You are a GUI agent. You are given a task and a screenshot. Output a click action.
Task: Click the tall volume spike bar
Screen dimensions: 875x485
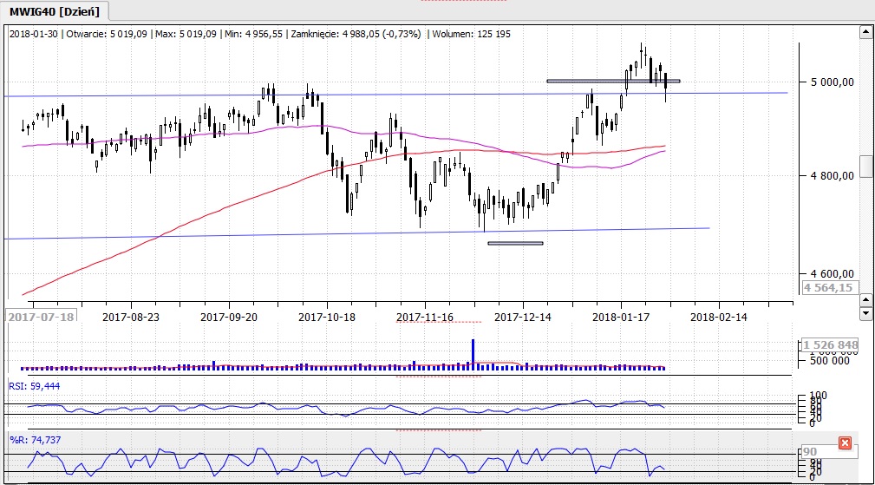473,354
